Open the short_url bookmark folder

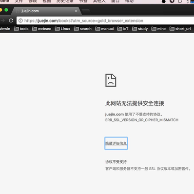click(180, 29)
